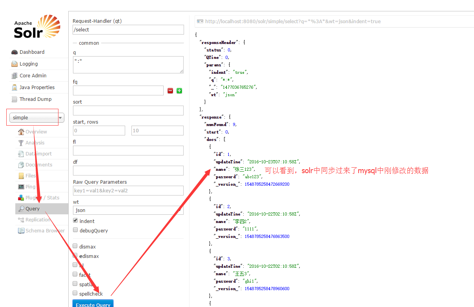474x307 pixels.
Task: Open the Dashboard page
Action: pos(32,52)
